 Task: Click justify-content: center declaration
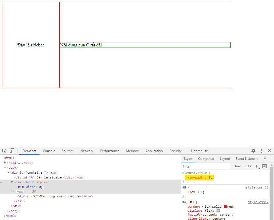210,215
